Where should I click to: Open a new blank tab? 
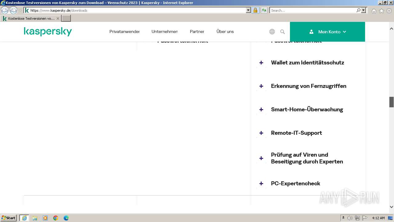click(66, 18)
